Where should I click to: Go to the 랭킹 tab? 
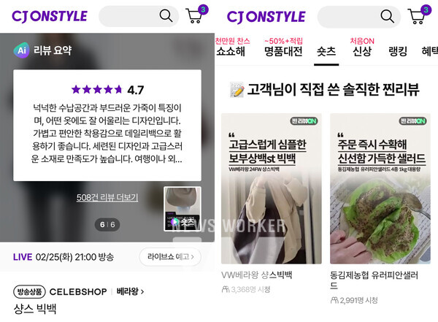click(398, 51)
